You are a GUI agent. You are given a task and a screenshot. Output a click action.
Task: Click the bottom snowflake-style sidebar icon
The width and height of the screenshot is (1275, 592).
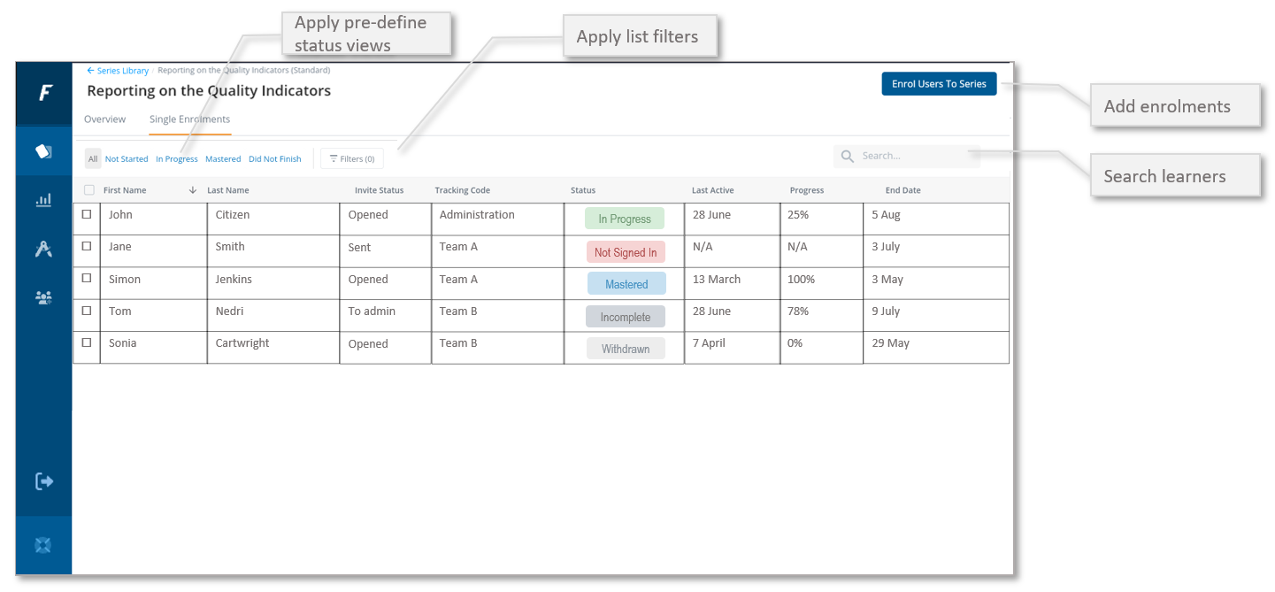[x=43, y=545]
